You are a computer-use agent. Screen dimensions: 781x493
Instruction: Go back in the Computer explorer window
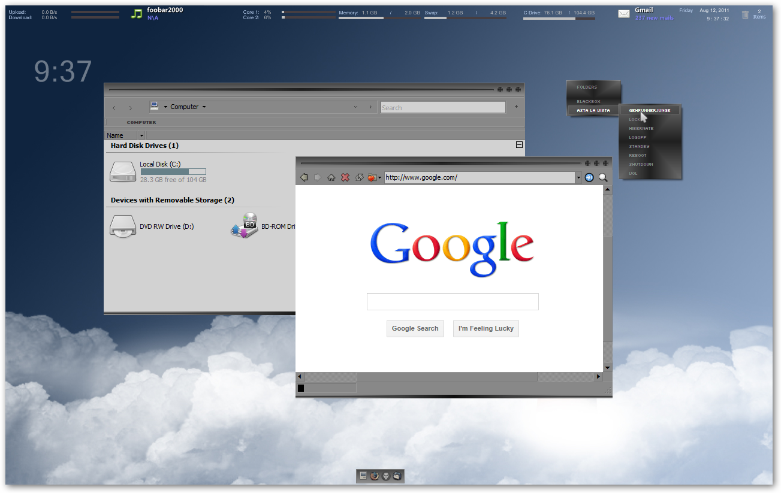click(x=114, y=108)
